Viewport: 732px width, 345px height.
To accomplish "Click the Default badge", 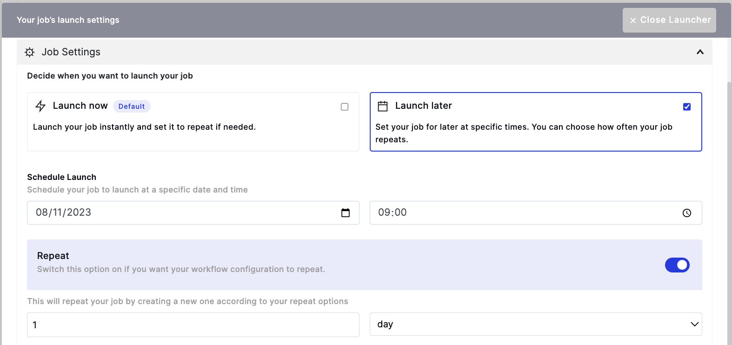I will pos(132,106).
